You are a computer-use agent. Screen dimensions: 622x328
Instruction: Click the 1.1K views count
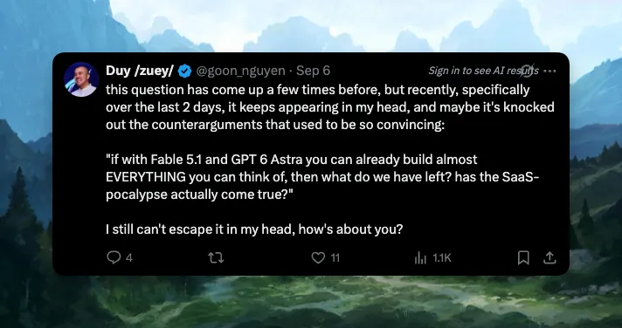[x=442, y=258]
